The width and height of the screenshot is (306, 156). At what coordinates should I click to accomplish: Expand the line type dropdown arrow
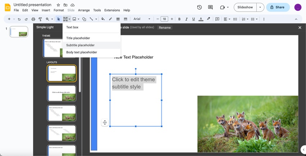(x=96, y=19)
